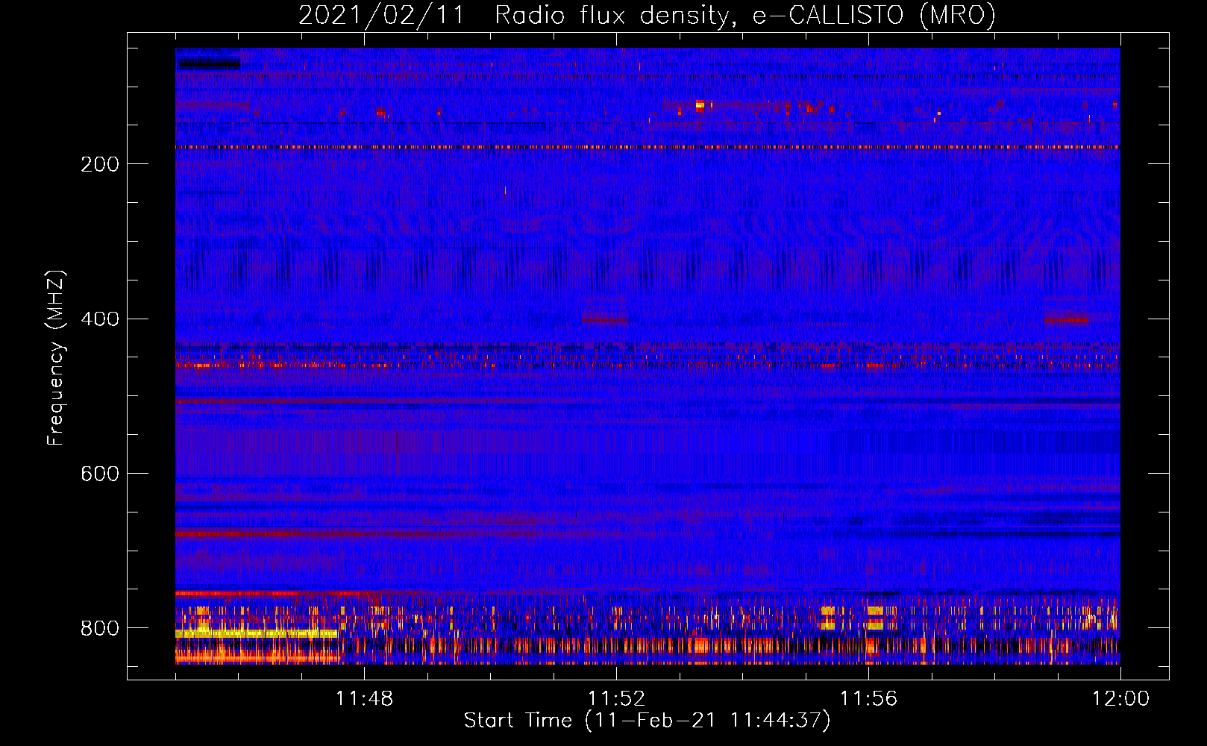
Task: Click the 'Start Time (11-Feb-21 11:44:37)' axis label
Action: [x=647, y=721]
